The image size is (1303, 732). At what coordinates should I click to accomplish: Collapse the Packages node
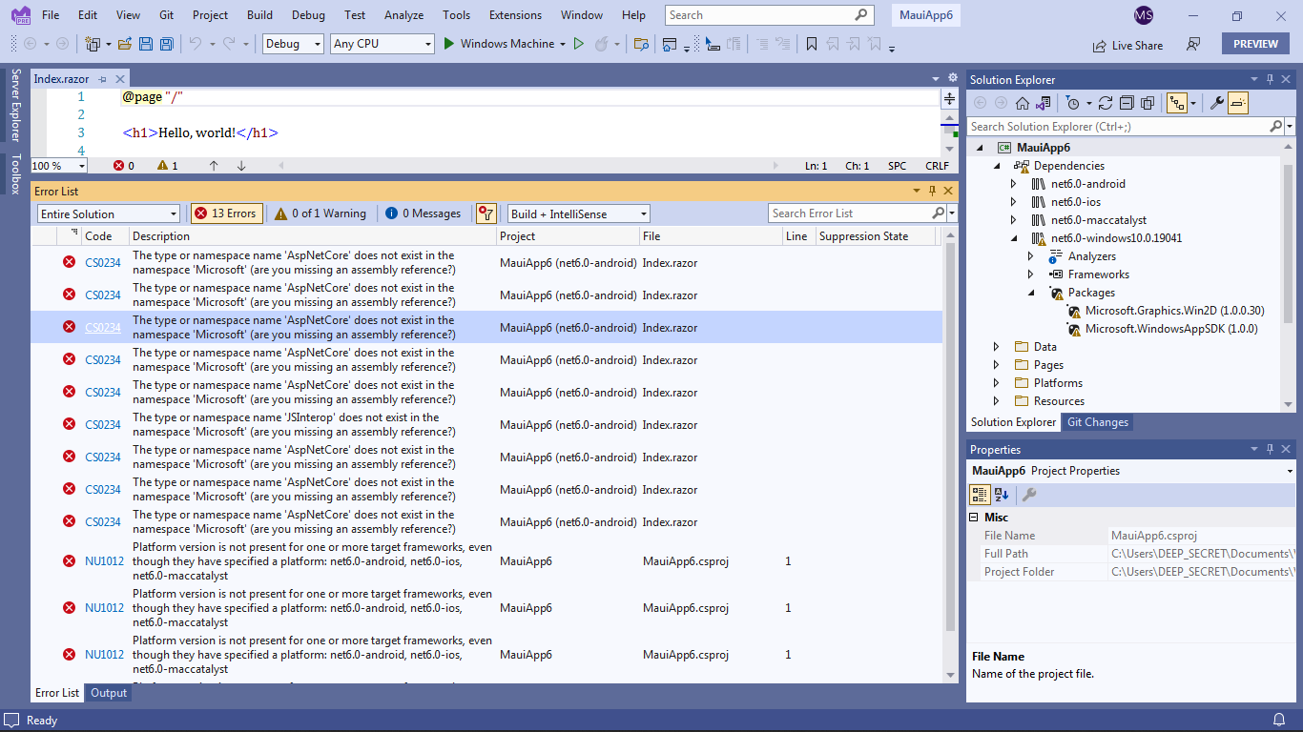tap(1031, 293)
